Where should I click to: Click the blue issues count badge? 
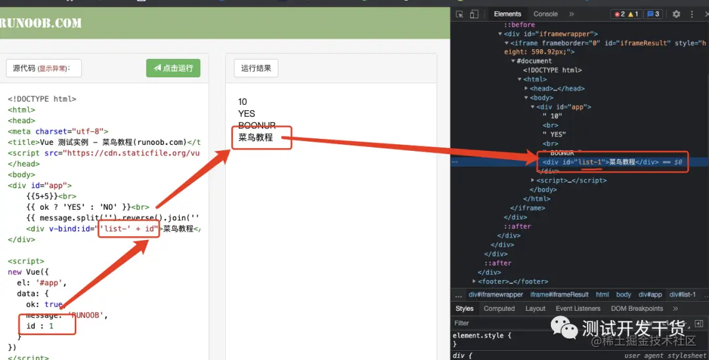point(653,14)
